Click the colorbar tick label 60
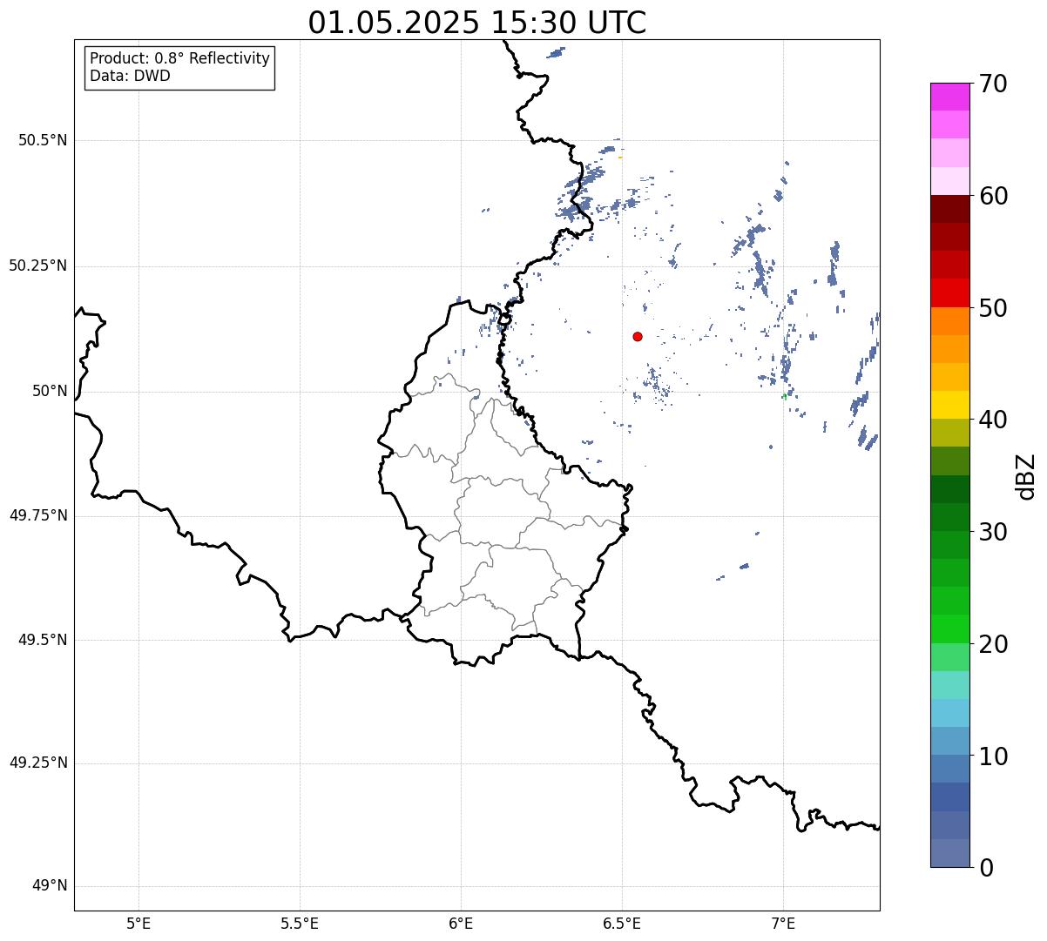The height and width of the screenshot is (941, 1047). (x=994, y=196)
